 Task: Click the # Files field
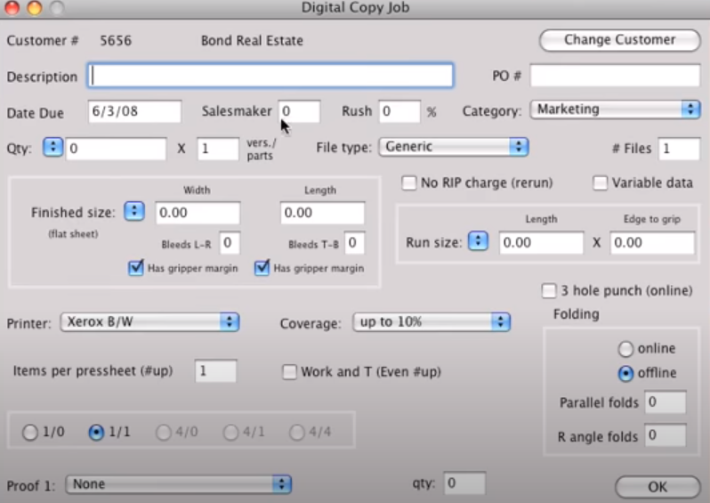[679, 149]
